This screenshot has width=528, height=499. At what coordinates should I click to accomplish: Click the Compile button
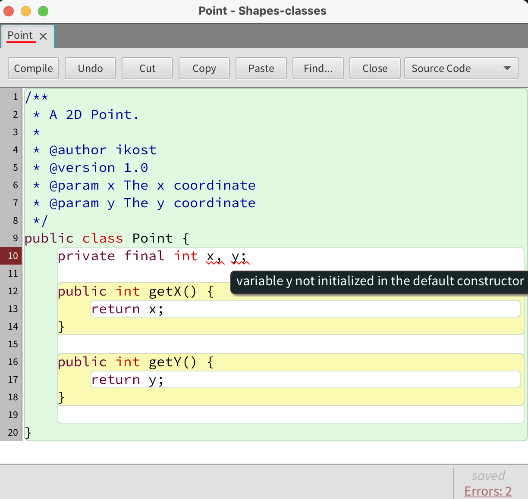pos(33,69)
